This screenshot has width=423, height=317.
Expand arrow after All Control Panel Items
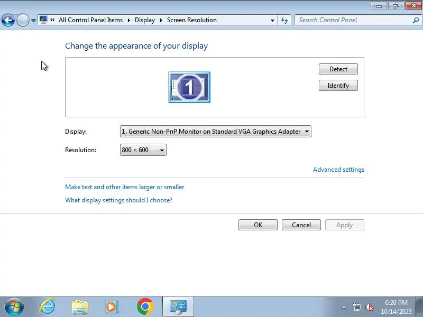[129, 20]
